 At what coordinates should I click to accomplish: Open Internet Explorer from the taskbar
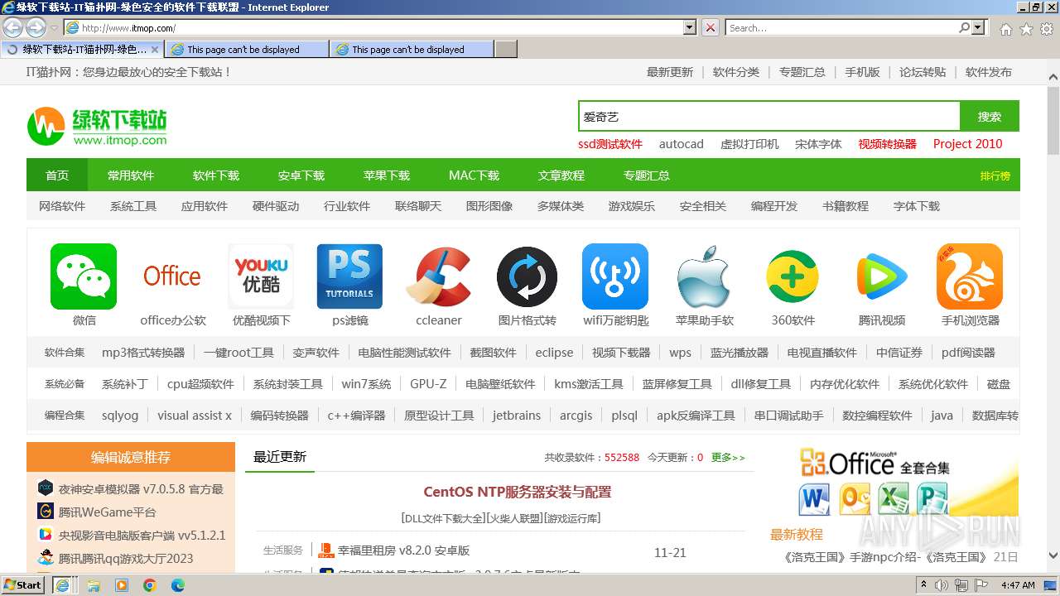pyautogui.click(x=63, y=585)
